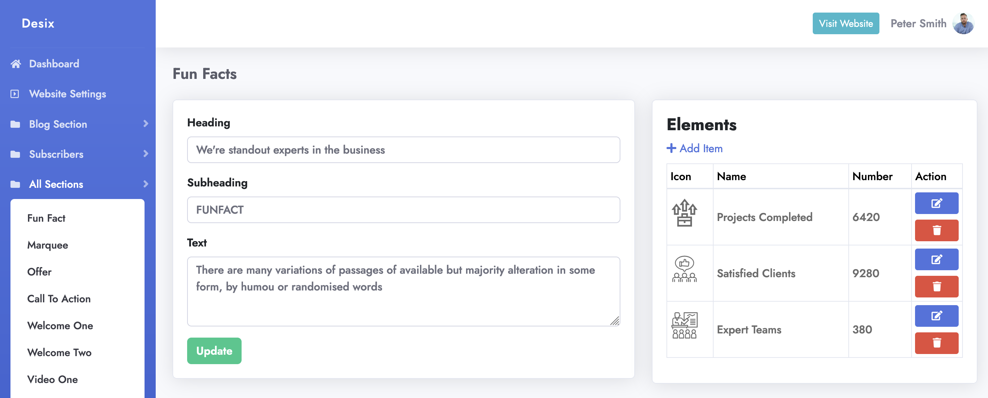Click the Dashboard home icon

pos(16,64)
